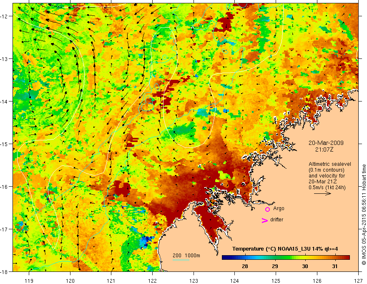Image resolution: width=367 pixels, height=284 pixels.
Task: Click the temperature color bar scale
Action: [x=286, y=258]
